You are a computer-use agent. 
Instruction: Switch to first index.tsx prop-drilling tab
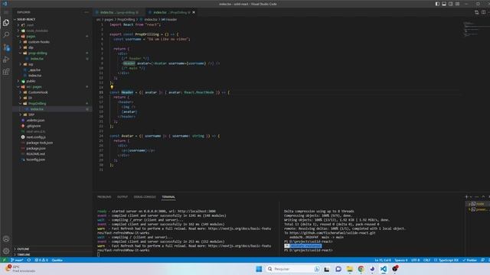pyautogui.click(x=119, y=12)
